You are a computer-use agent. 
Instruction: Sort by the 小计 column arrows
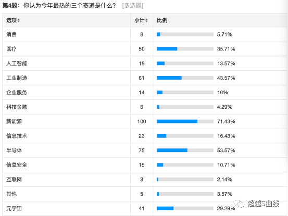coord(146,20)
